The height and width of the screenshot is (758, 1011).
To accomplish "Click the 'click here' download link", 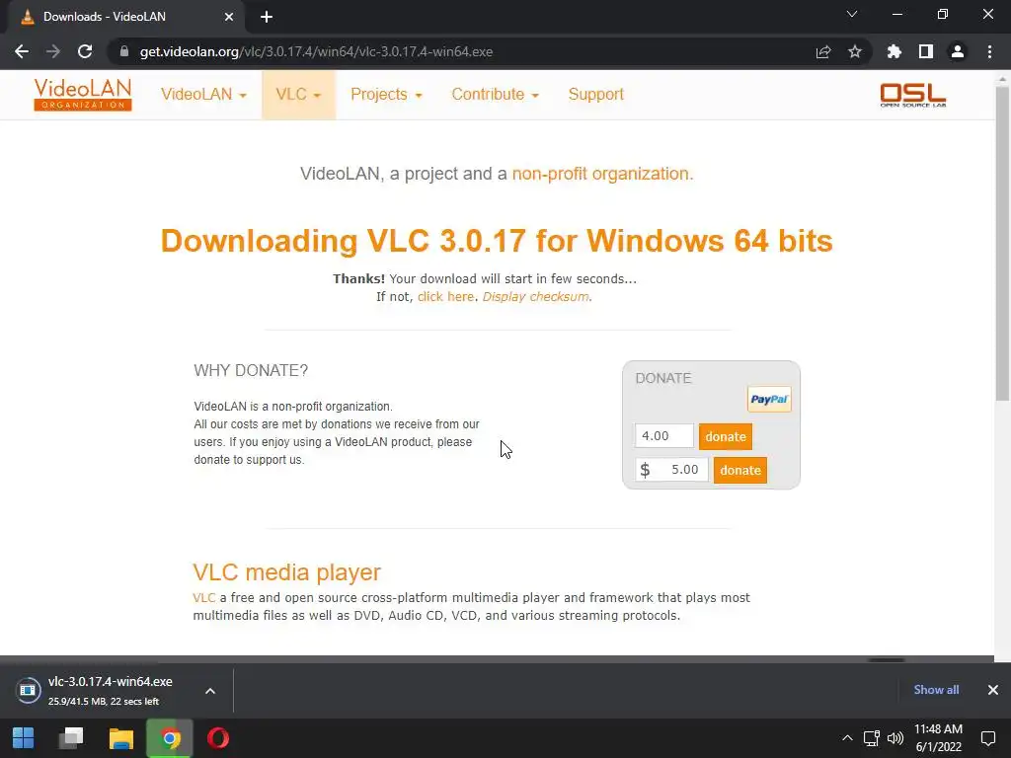I will tap(445, 296).
